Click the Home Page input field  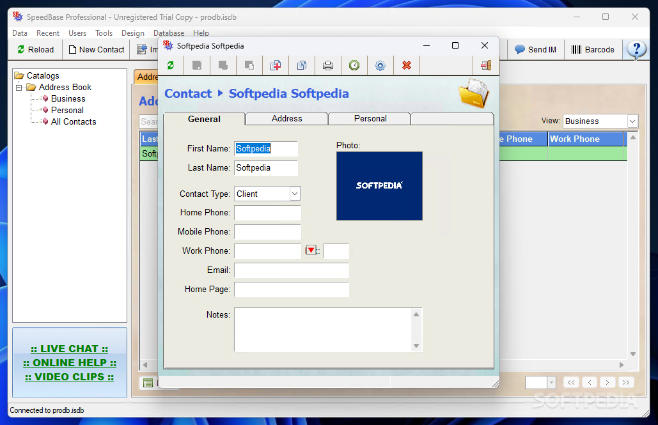tap(291, 290)
